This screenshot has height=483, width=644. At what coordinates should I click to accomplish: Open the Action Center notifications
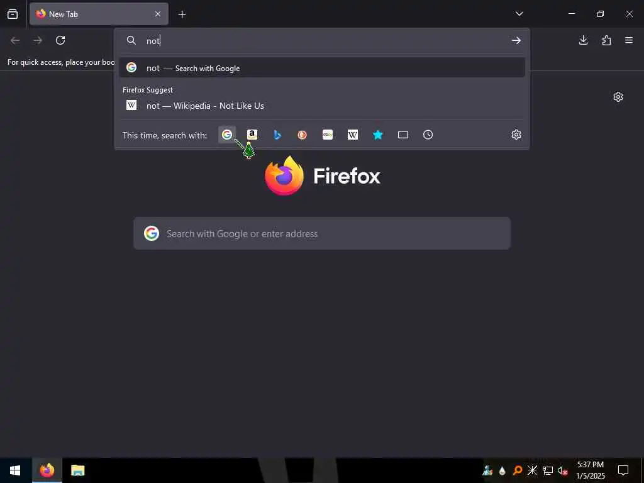[623, 470]
